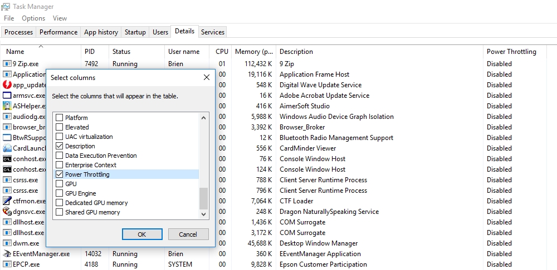This screenshot has width=557, height=270.
Task: Enable the Dedicated GPU memory checkbox
Action: click(x=60, y=203)
